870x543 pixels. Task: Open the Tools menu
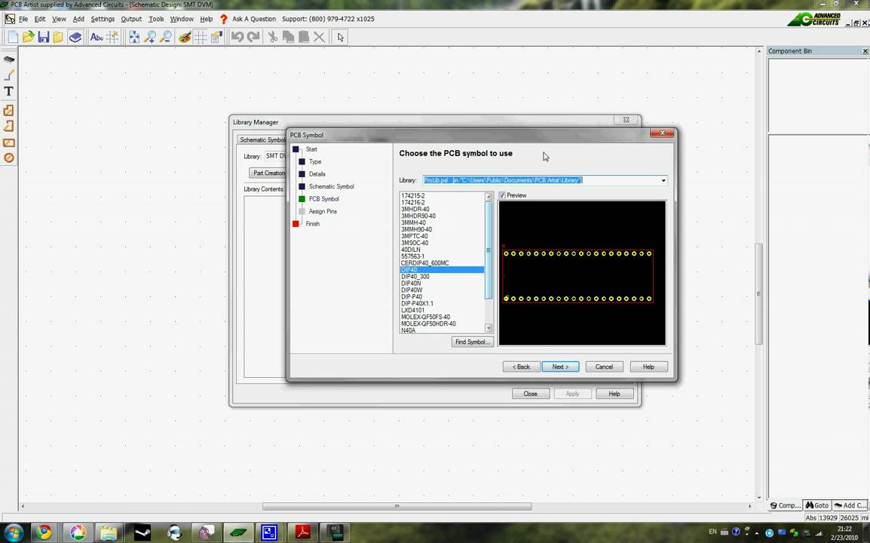point(156,19)
